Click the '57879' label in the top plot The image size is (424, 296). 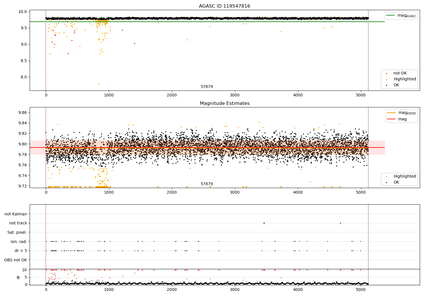(207, 87)
